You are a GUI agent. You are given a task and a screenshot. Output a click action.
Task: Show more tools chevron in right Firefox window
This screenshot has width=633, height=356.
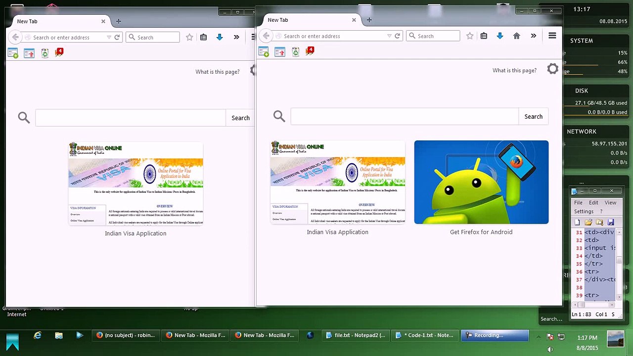coord(533,36)
